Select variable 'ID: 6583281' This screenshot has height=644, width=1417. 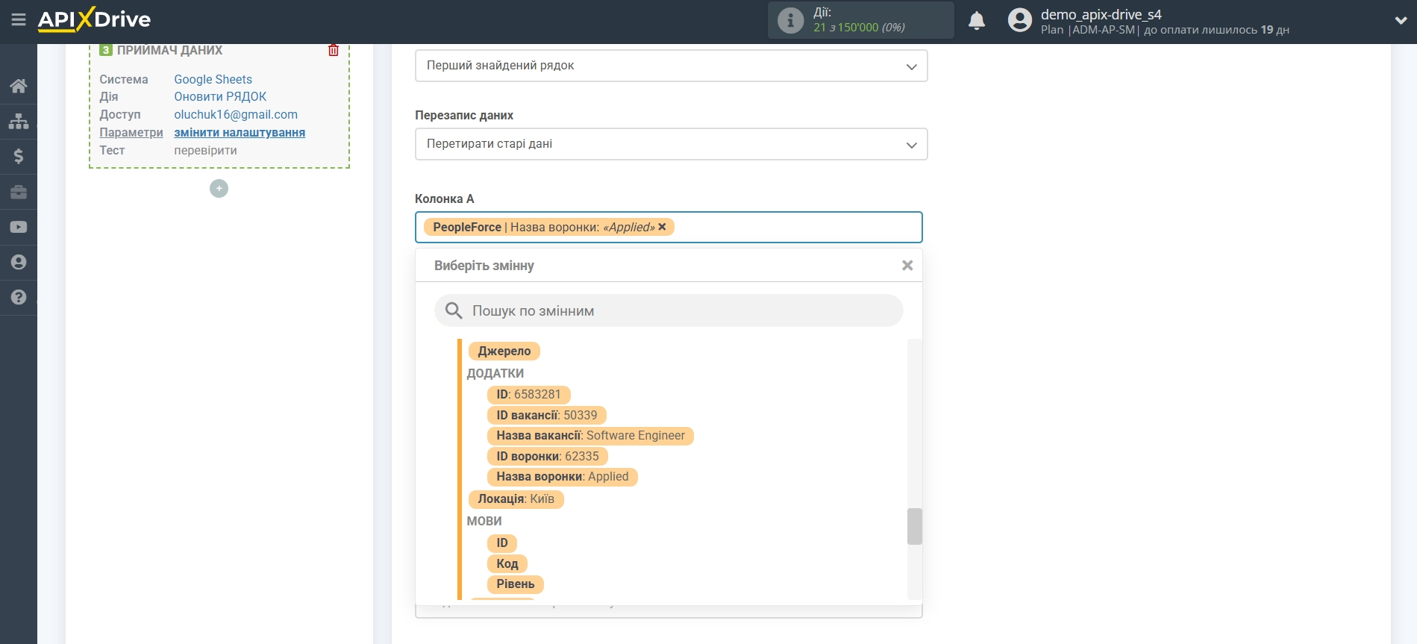[528, 395]
